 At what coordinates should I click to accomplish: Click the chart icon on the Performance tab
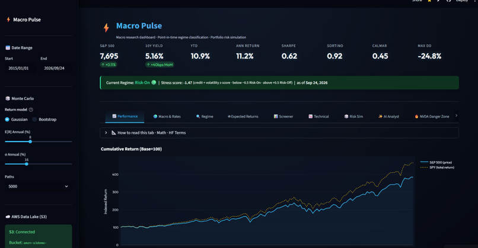(114, 116)
